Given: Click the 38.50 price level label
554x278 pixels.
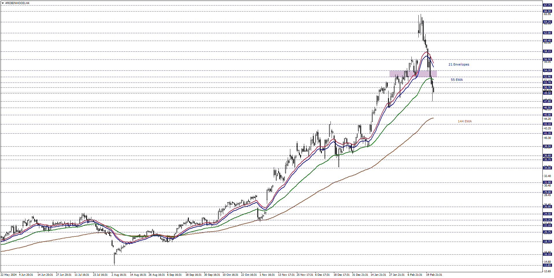Looking at the screenshot, I should pyautogui.click(x=547, y=146).
